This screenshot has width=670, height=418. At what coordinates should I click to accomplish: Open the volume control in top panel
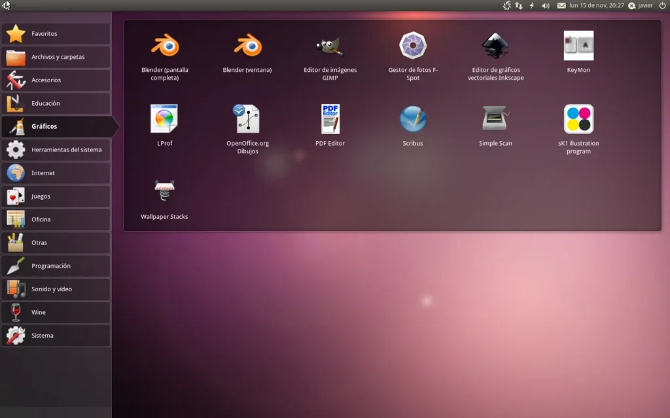click(x=546, y=5)
